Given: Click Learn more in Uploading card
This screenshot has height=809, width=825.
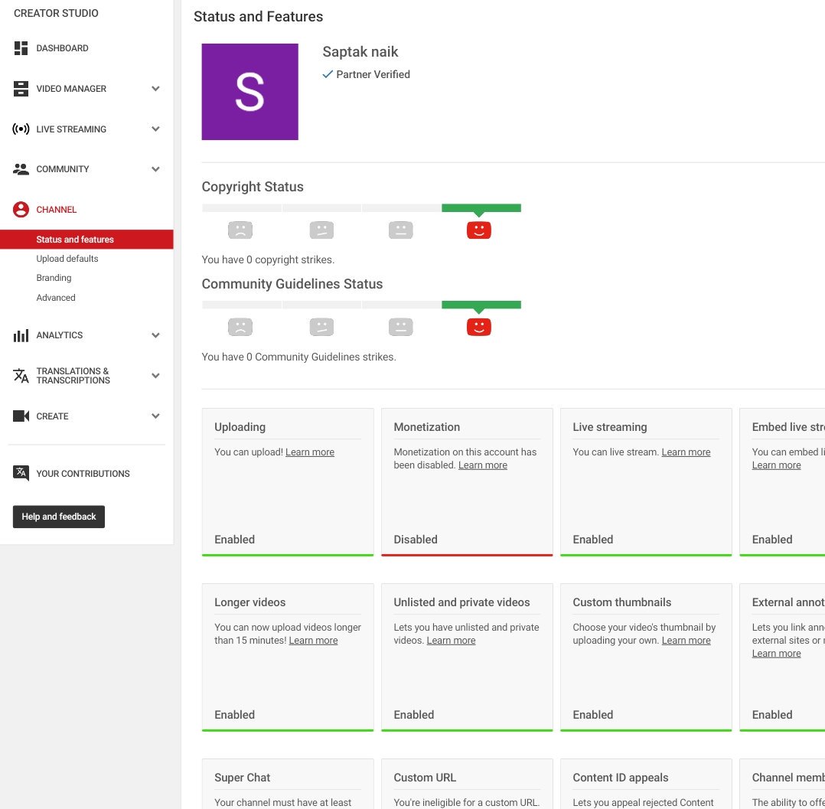Looking at the screenshot, I should point(309,452).
